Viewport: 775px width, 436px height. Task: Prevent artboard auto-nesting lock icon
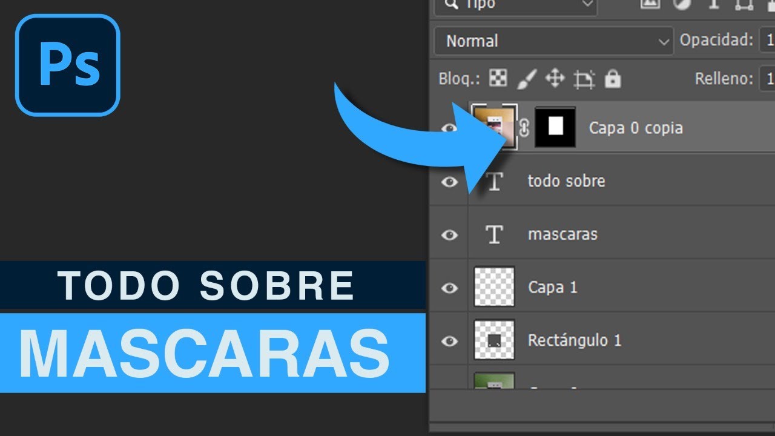(584, 79)
